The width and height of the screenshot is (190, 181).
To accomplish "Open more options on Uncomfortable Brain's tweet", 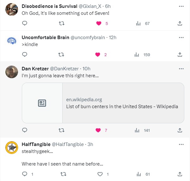I will coord(181,38).
